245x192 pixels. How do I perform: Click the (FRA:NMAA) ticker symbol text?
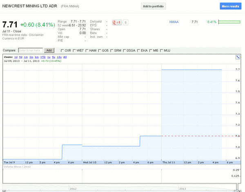(70, 6)
